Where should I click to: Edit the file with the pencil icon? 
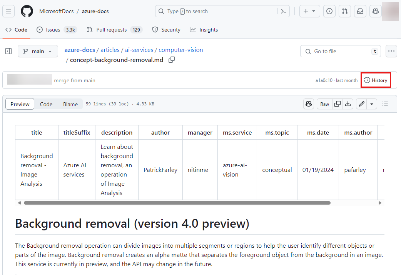tap(361, 104)
